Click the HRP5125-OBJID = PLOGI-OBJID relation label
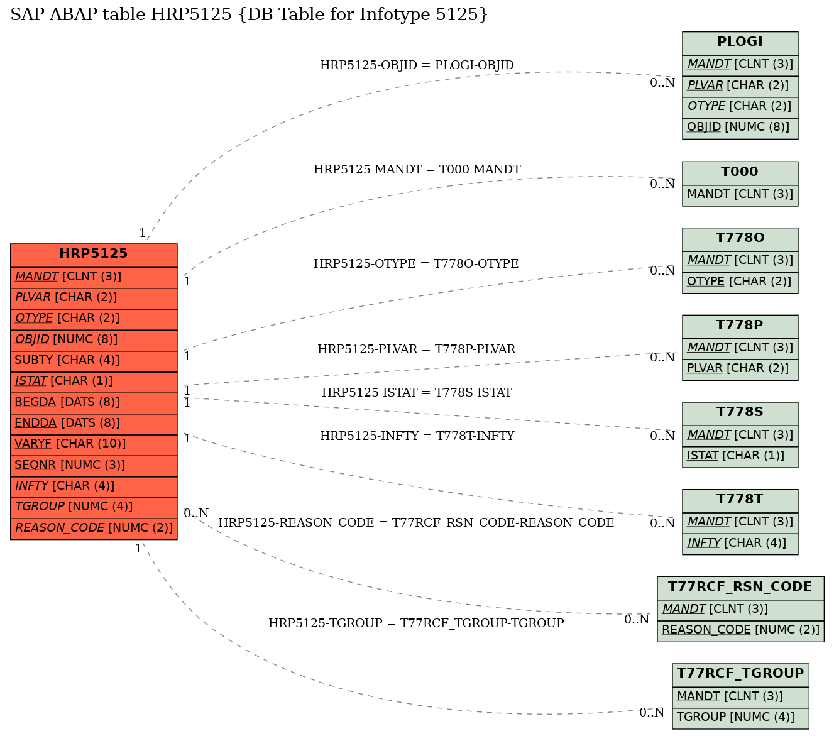Image resolution: width=834 pixels, height=736 pixels. click(417, 65)
